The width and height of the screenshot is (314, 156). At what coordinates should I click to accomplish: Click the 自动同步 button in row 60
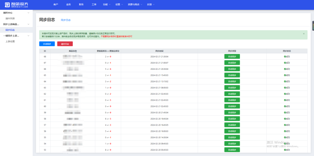click(x=232, y=106)
